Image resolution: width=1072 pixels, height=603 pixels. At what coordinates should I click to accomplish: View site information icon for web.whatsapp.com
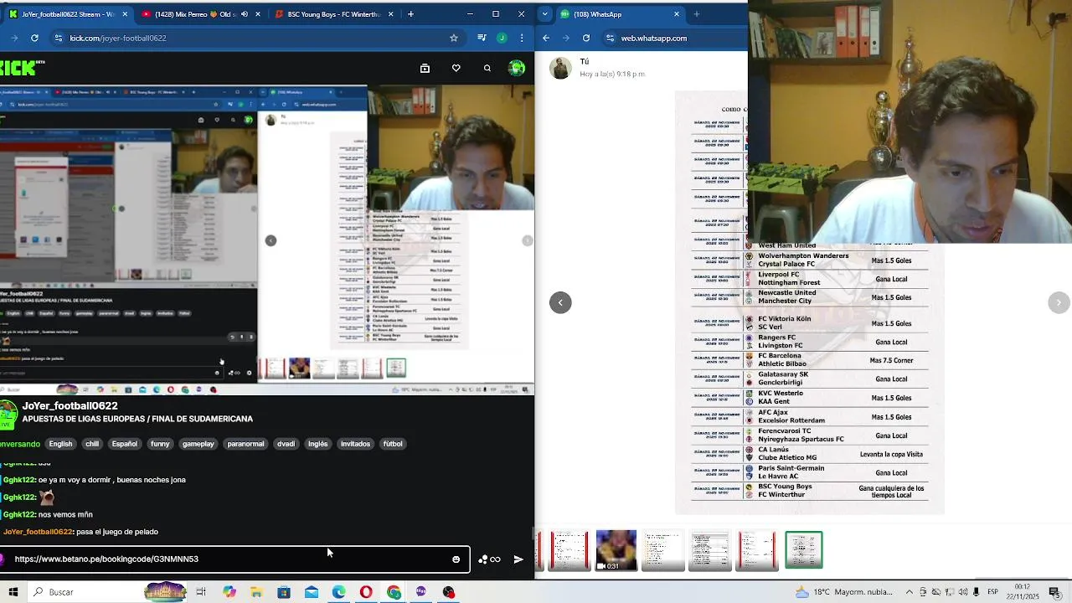coord(610,38)
